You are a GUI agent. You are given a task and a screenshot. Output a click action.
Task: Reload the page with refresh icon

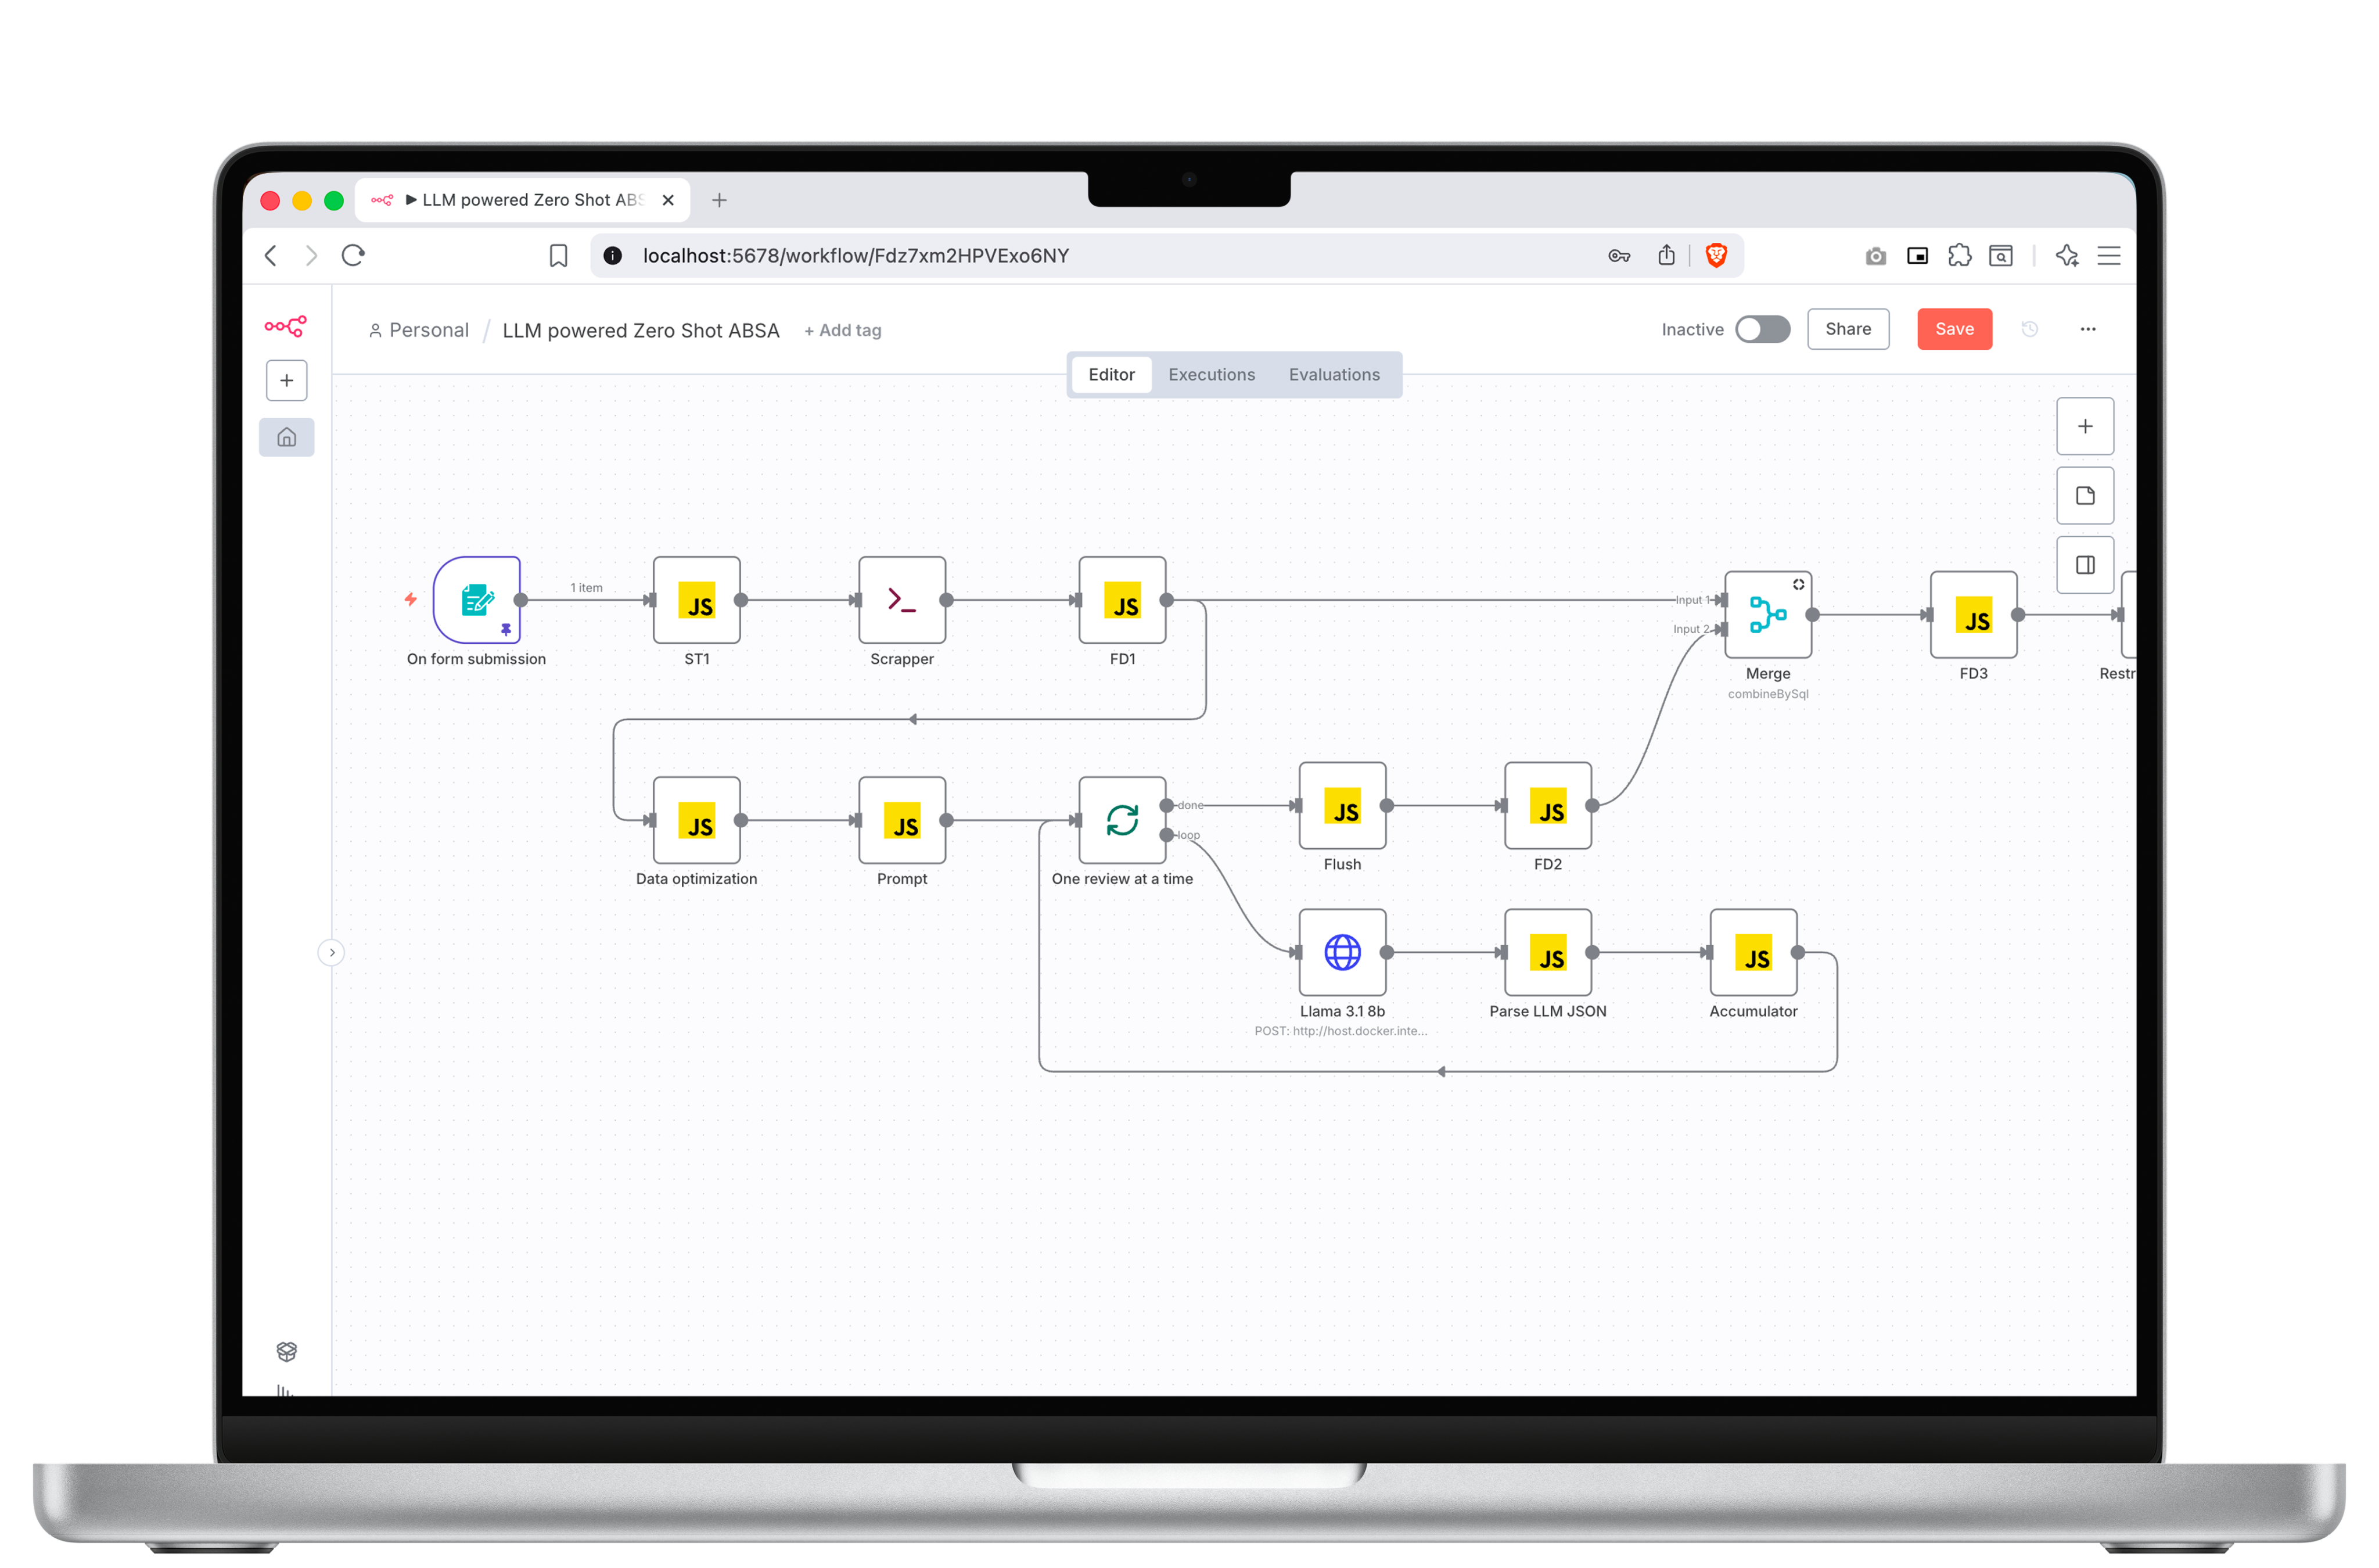(353, 255)
